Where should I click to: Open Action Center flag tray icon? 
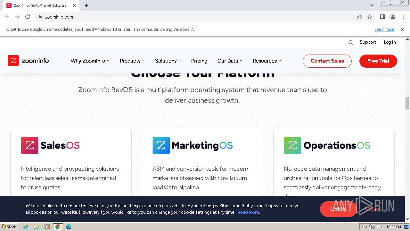click(379, 227)
